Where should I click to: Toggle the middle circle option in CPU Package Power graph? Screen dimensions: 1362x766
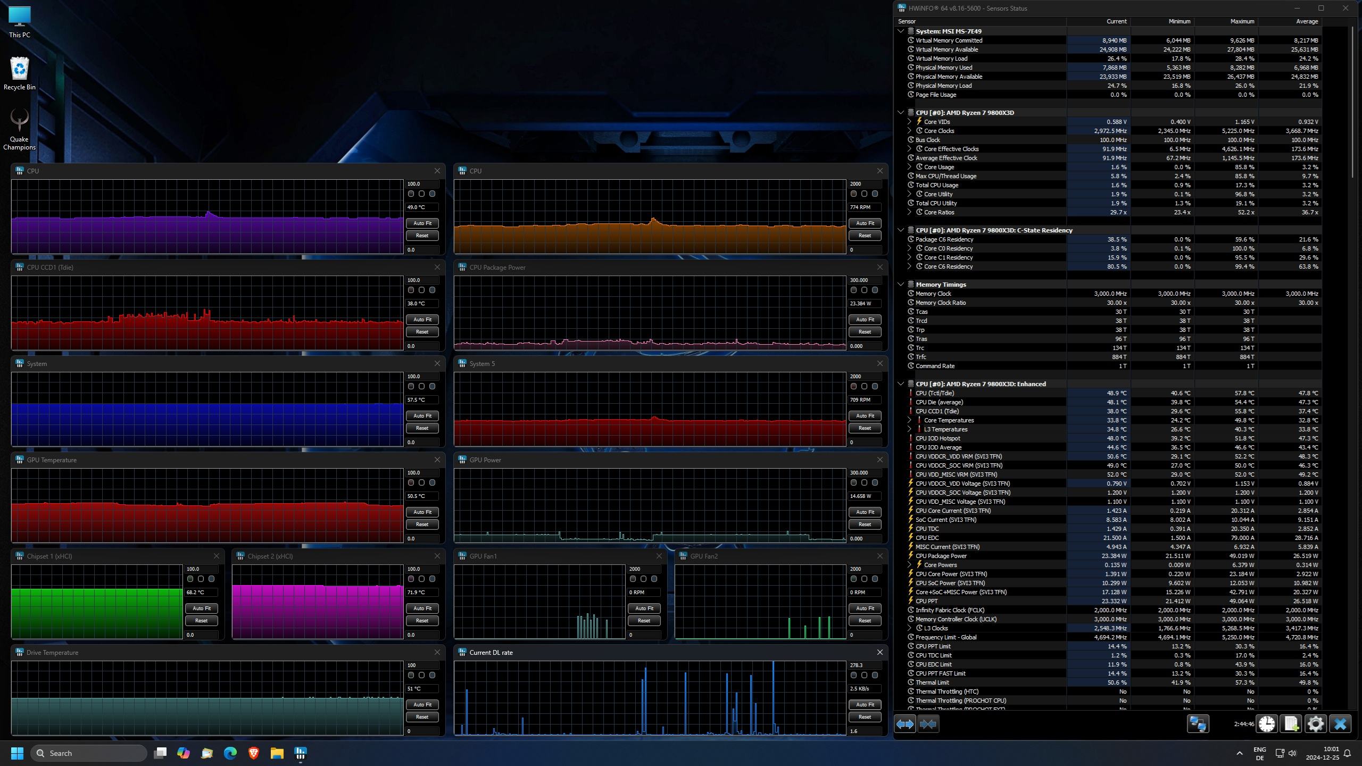coord(864,290)
